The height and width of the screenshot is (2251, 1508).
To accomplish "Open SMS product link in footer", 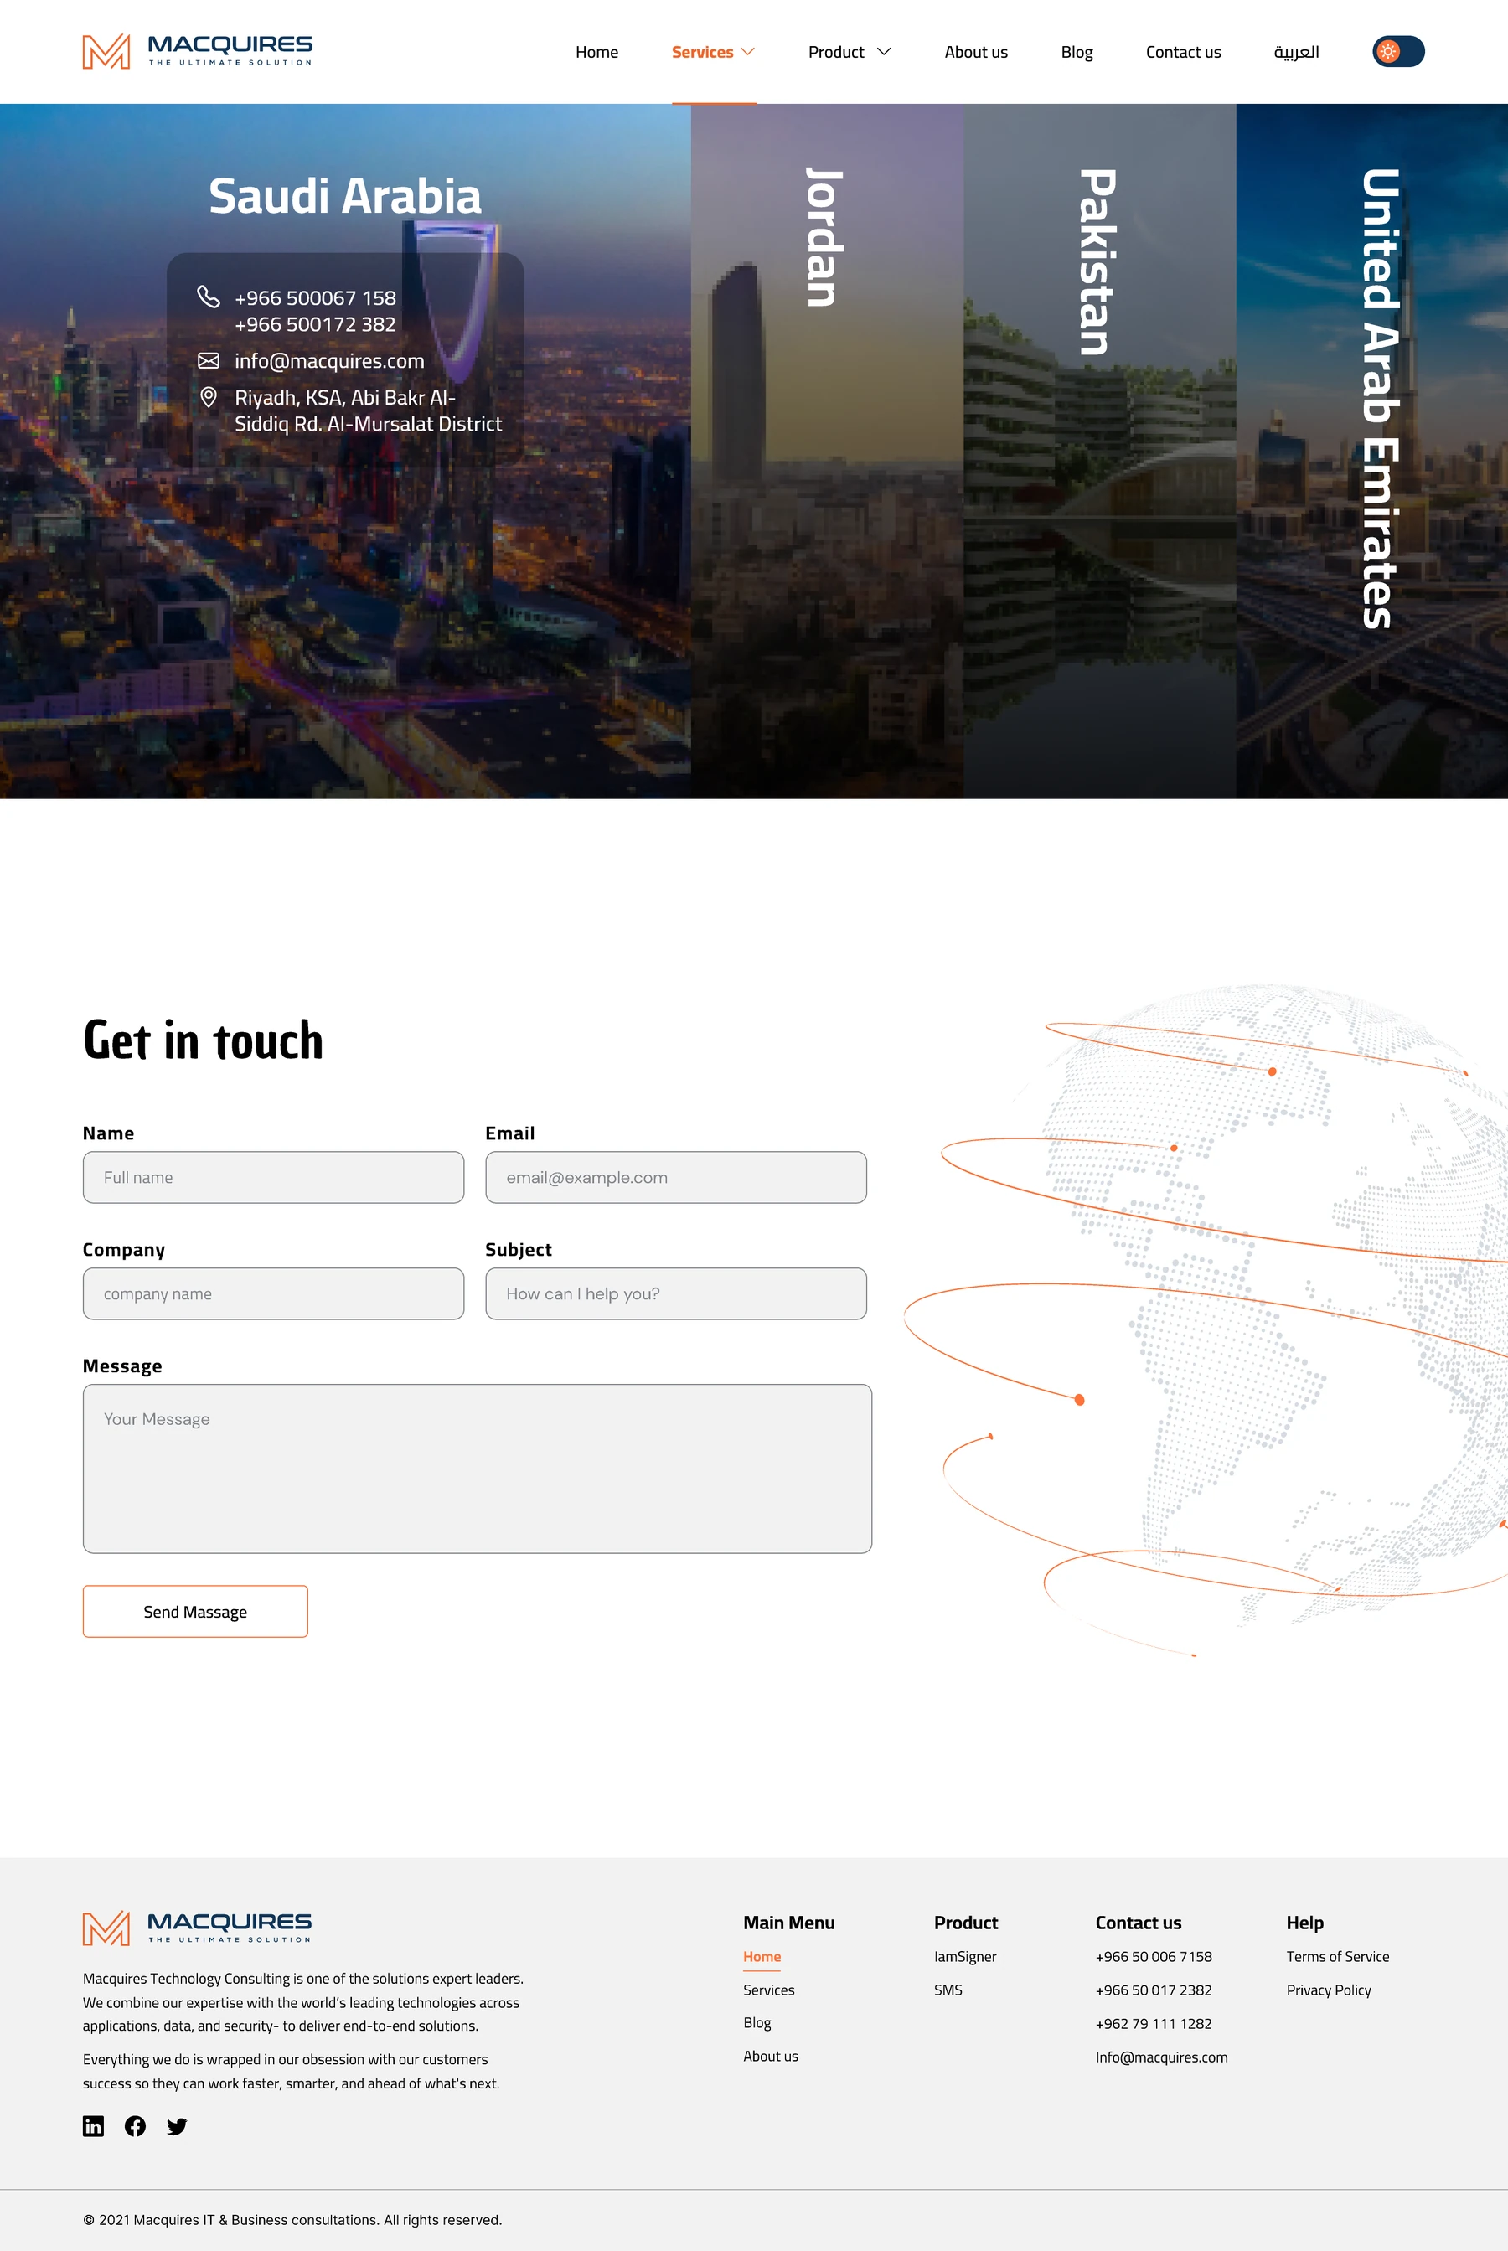I will [948, 1990].
